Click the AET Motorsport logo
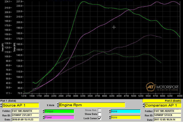This screenshot has width=183, height=122. (x=162, y=87)
